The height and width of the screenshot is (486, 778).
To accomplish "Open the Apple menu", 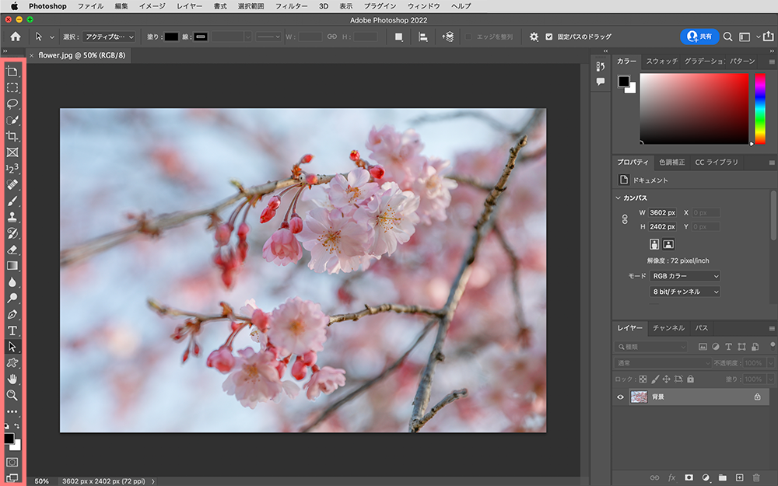I will pyautogui.click(x=14, y=6).
